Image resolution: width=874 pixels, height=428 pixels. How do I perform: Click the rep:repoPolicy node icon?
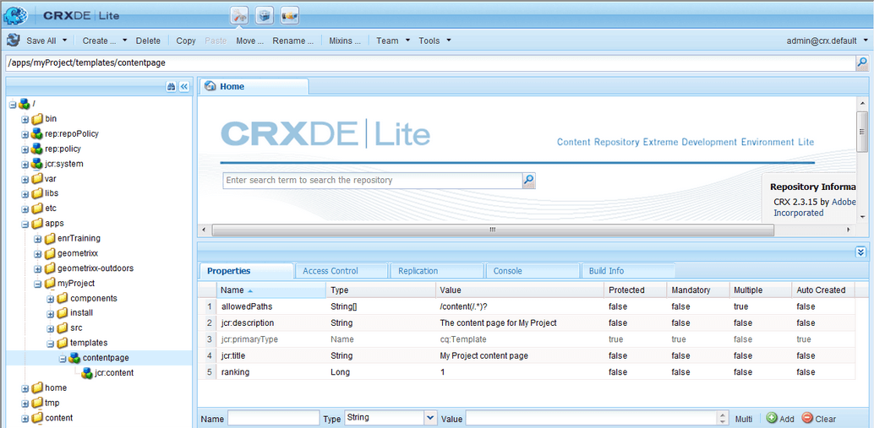(x=37, y=133)
